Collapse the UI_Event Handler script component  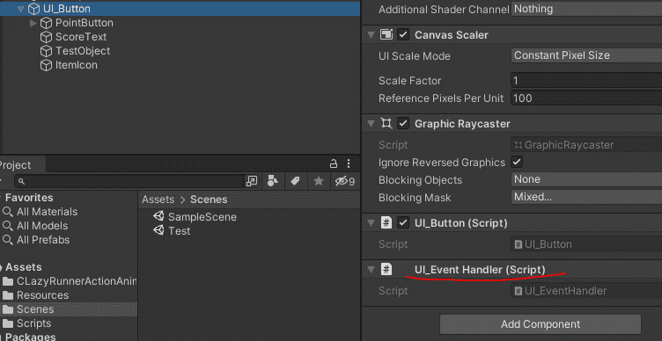(x=371, y=269)
